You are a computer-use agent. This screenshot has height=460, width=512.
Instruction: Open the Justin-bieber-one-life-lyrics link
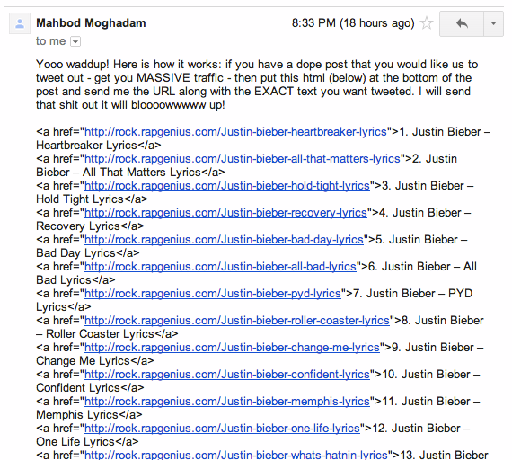tap(222, 429)
